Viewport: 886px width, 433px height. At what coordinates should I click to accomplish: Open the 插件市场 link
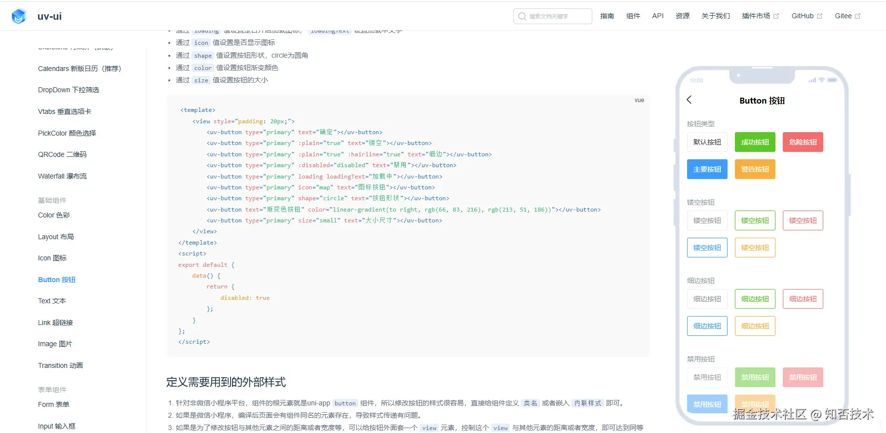pos(760,16)
